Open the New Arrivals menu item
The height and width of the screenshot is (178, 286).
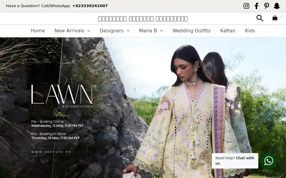69,31
